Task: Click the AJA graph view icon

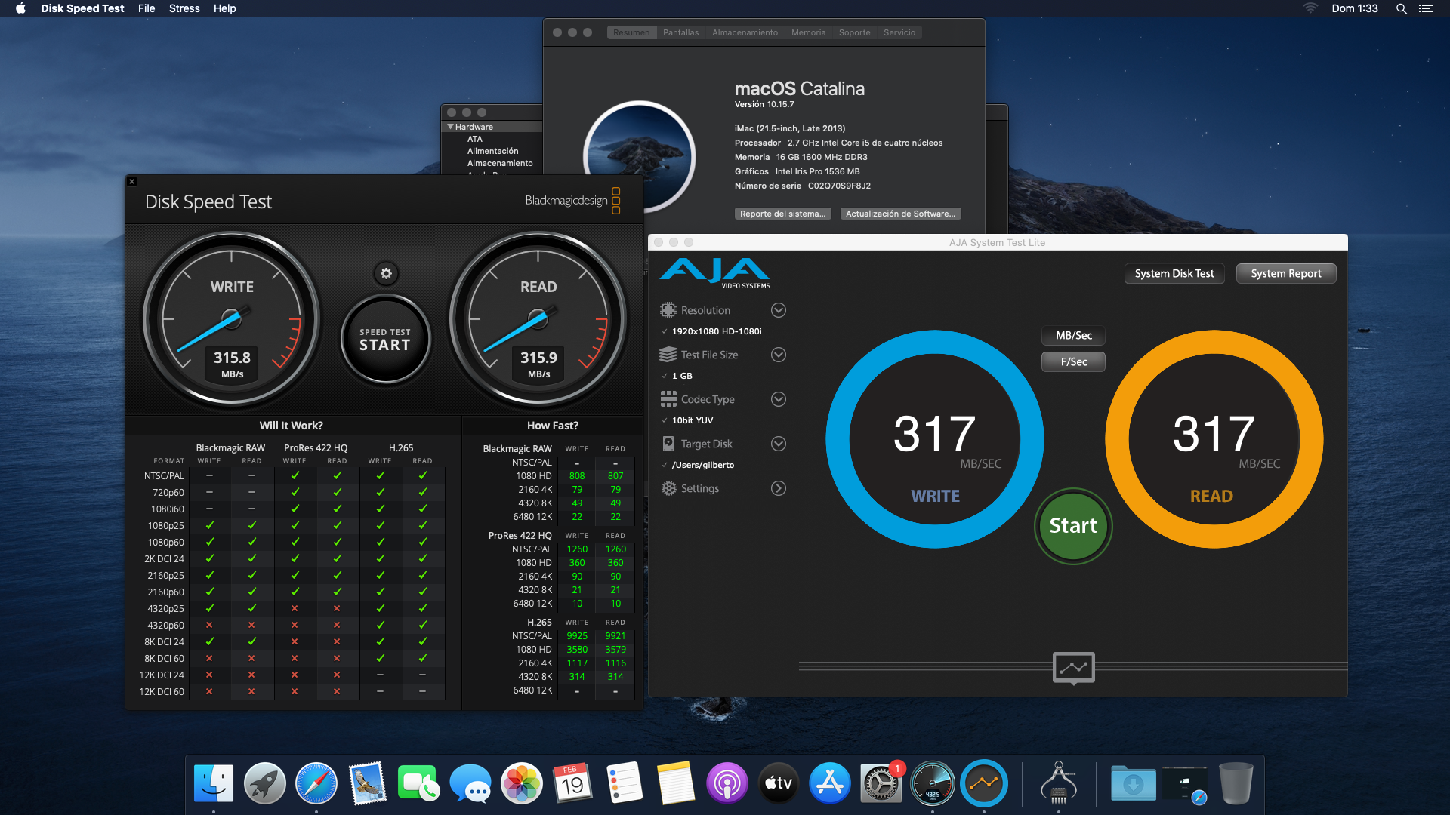Action: coord(1073,667)
